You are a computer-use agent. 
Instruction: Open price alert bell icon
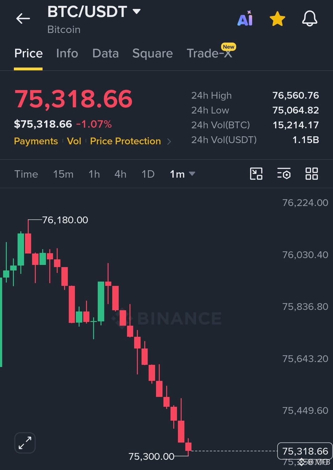pos(310,19)
